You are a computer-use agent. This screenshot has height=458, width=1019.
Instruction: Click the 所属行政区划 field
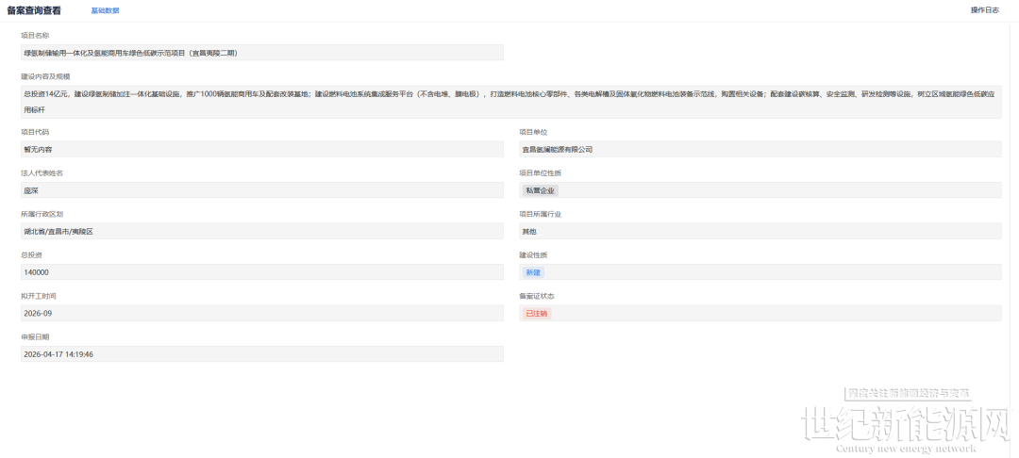[x=261, y=231]
